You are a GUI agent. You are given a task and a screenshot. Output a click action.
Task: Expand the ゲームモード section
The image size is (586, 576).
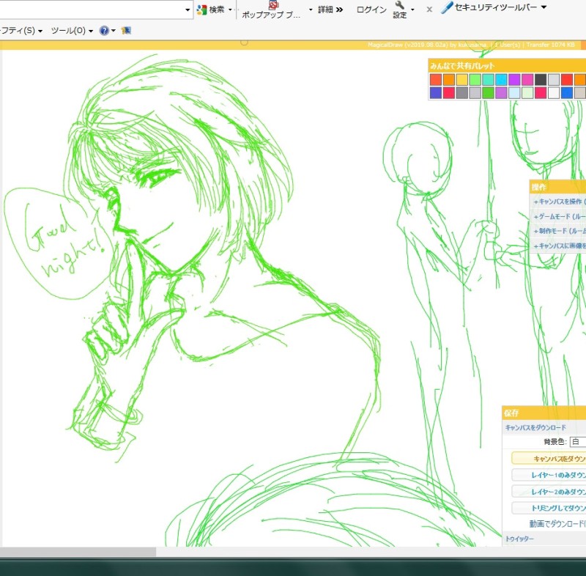560,216
